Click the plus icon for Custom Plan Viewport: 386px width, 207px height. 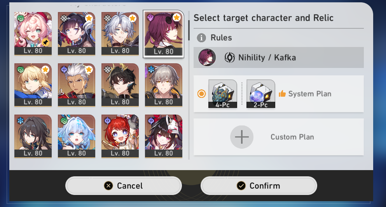tap(242, 137)
